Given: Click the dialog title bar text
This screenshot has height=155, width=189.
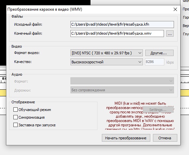Looking at the screenshot, I should coord(45,9).
